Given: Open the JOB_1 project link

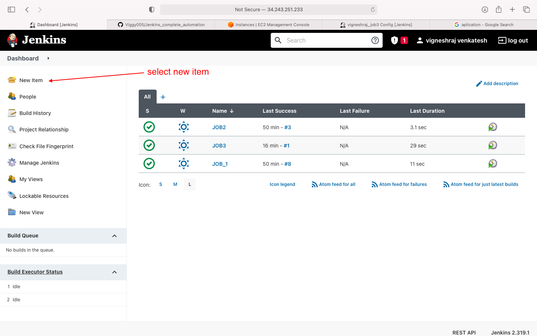Looking at the screenshot, I should click(x=220, y=164).
